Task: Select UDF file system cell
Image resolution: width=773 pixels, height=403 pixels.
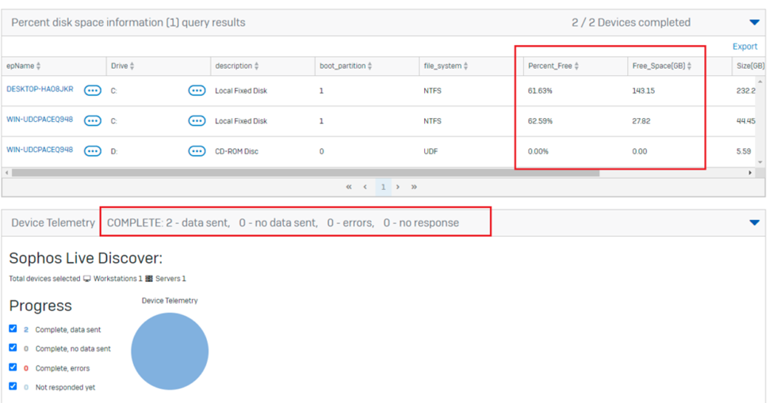Action: click(x=431, y=151)
